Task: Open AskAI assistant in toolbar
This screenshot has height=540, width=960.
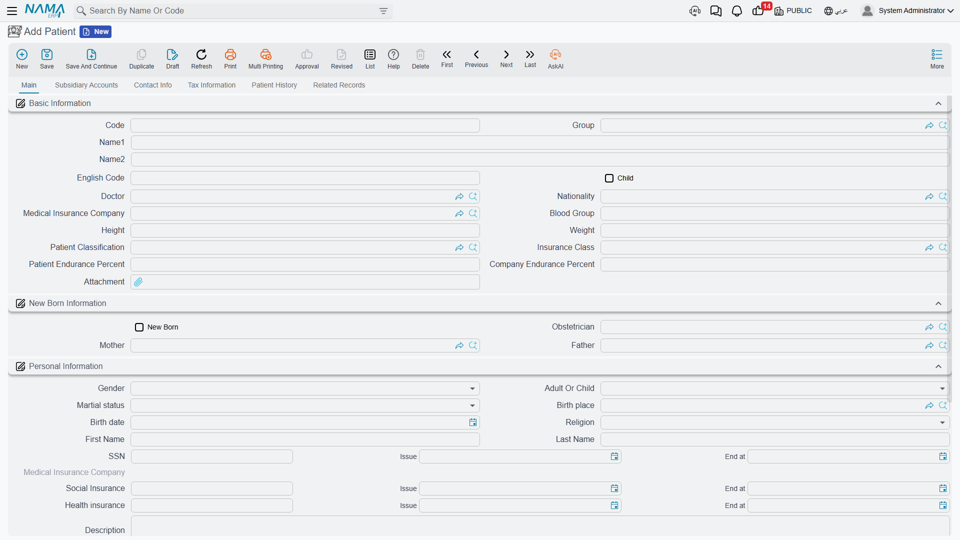Action: [555, 59]
